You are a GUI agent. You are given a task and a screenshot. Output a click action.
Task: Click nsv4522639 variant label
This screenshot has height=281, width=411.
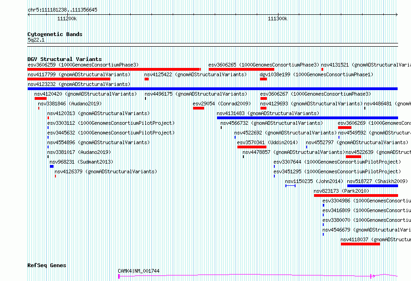pyautogui.click(x=378, y=152)
